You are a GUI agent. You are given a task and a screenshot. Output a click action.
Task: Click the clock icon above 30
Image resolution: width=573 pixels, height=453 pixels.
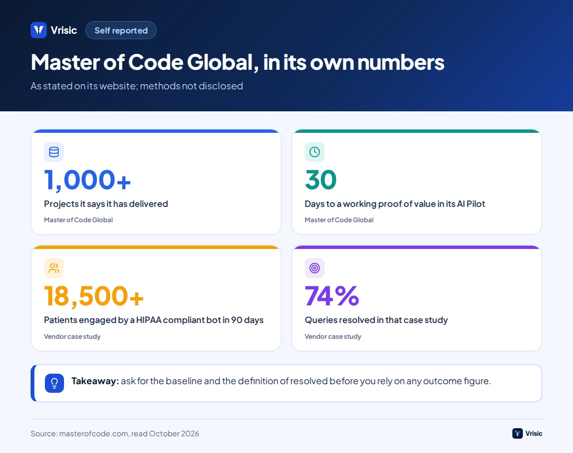point(315,152)
